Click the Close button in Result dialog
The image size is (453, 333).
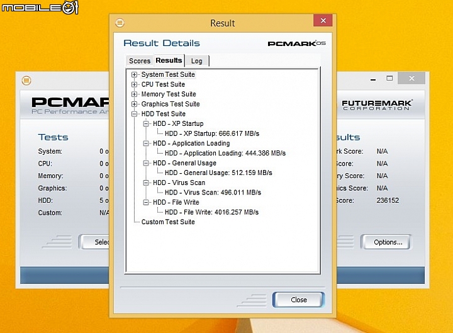tap(299, 300)
